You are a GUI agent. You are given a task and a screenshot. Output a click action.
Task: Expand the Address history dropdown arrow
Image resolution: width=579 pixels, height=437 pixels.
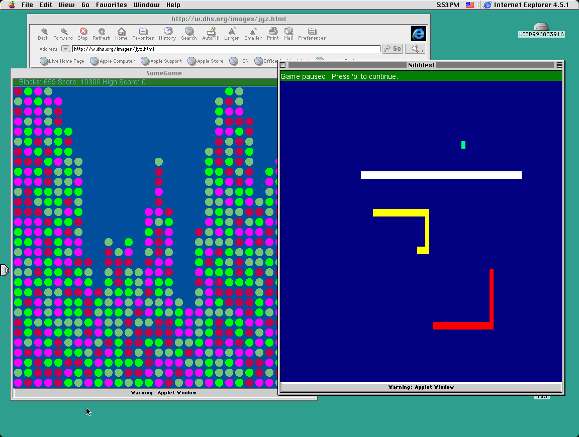pyautogui.click(x=66, y=49)
